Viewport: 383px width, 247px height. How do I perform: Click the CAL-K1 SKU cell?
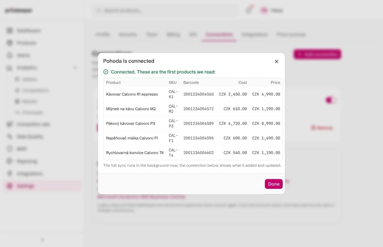pyautogui.click(x=173, y=94)
